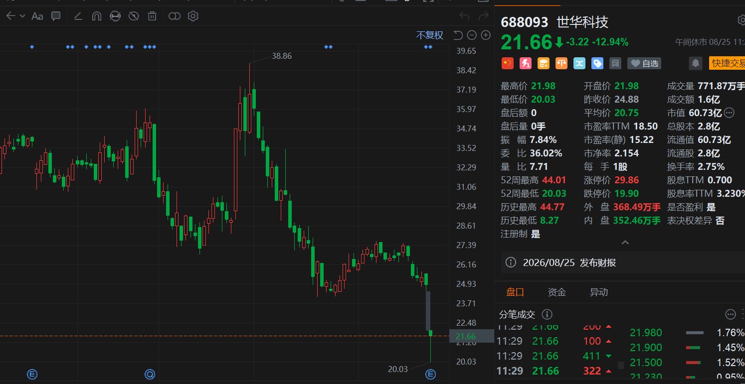This screenshot has height=384, width=745.
Task: Click the pink lightning level-1 icon
Action: tap(526, 63)
